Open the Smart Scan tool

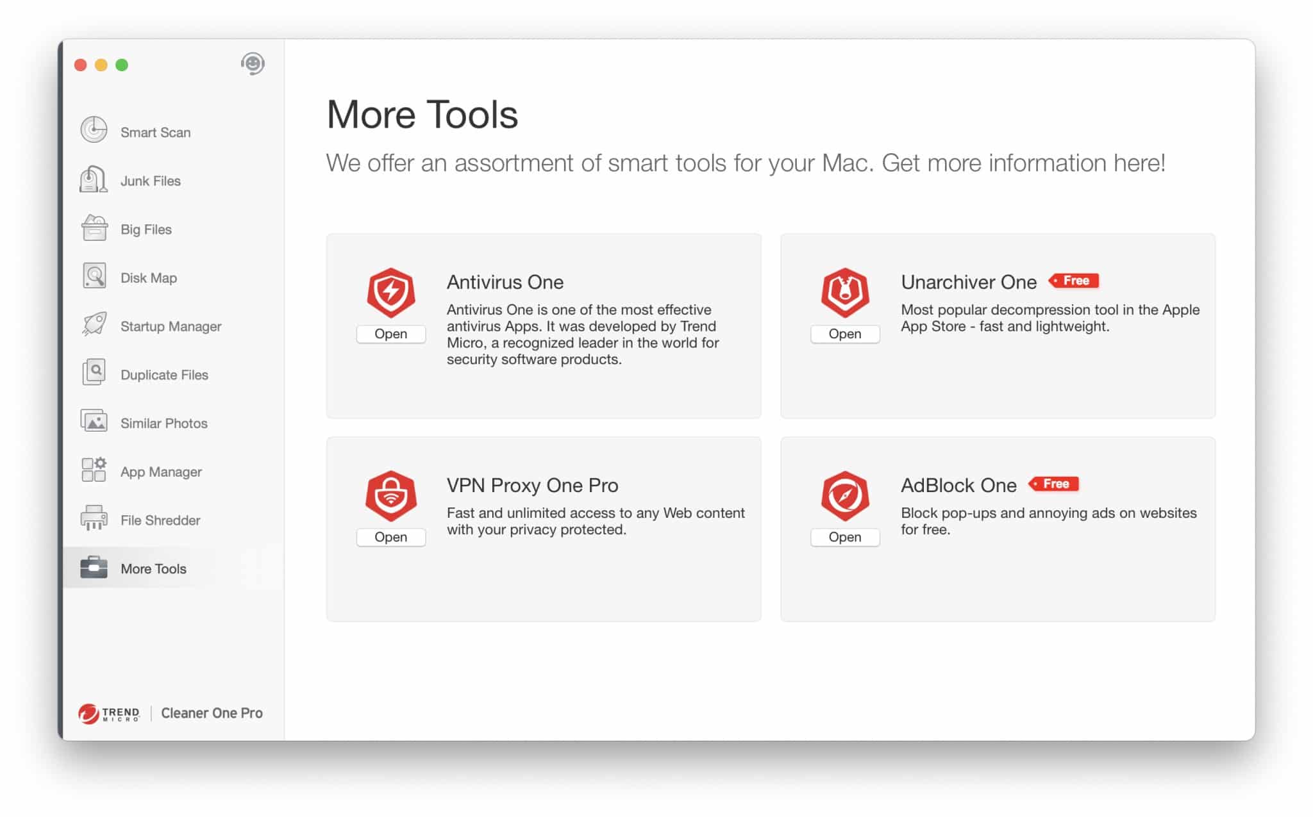click(153, 132)
